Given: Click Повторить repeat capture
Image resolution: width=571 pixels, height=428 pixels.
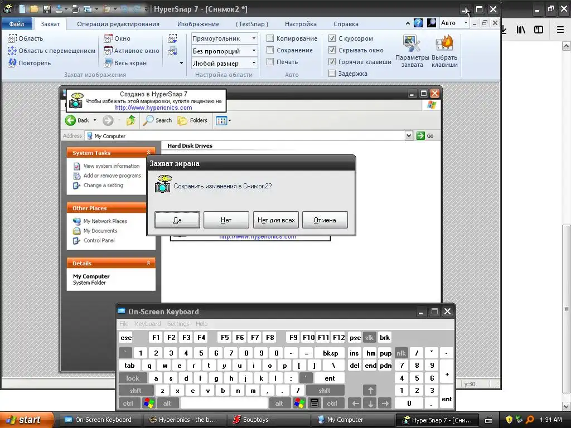Looking at the screenshot, I should coord(30,63).
